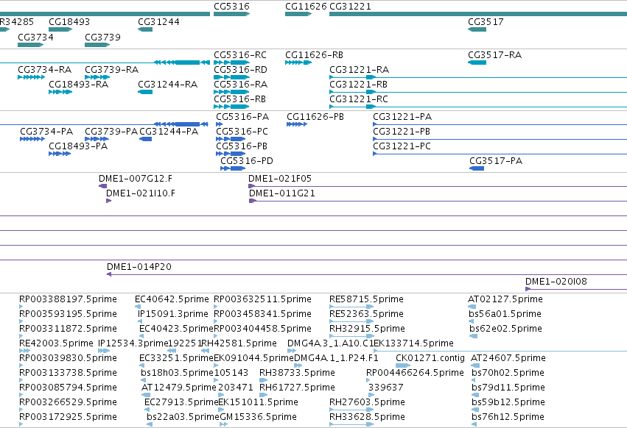Click transcript CG5316-RB
The image size is (627, 428).
coord(231,107)
